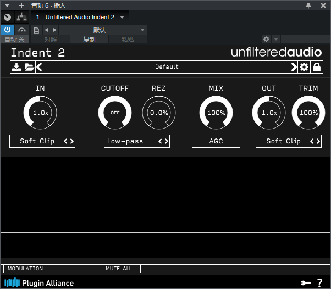
Task: Click the 复制 copy button
Action: (89, 40)
